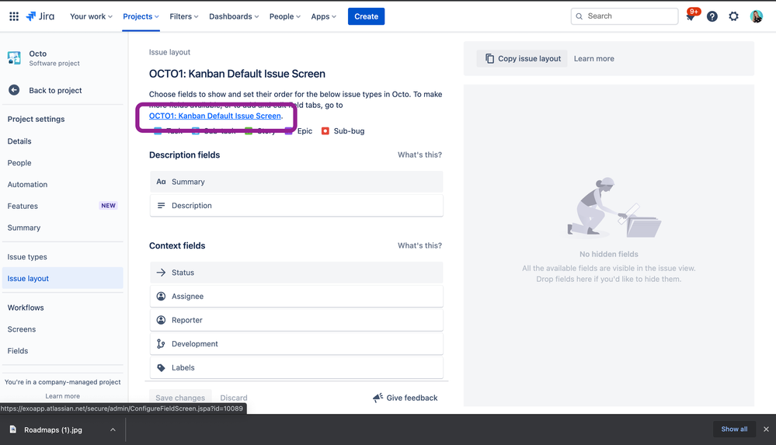Open the Filters dropdown menu
Screen dimensions: 776x445
(x=183, y=16)
